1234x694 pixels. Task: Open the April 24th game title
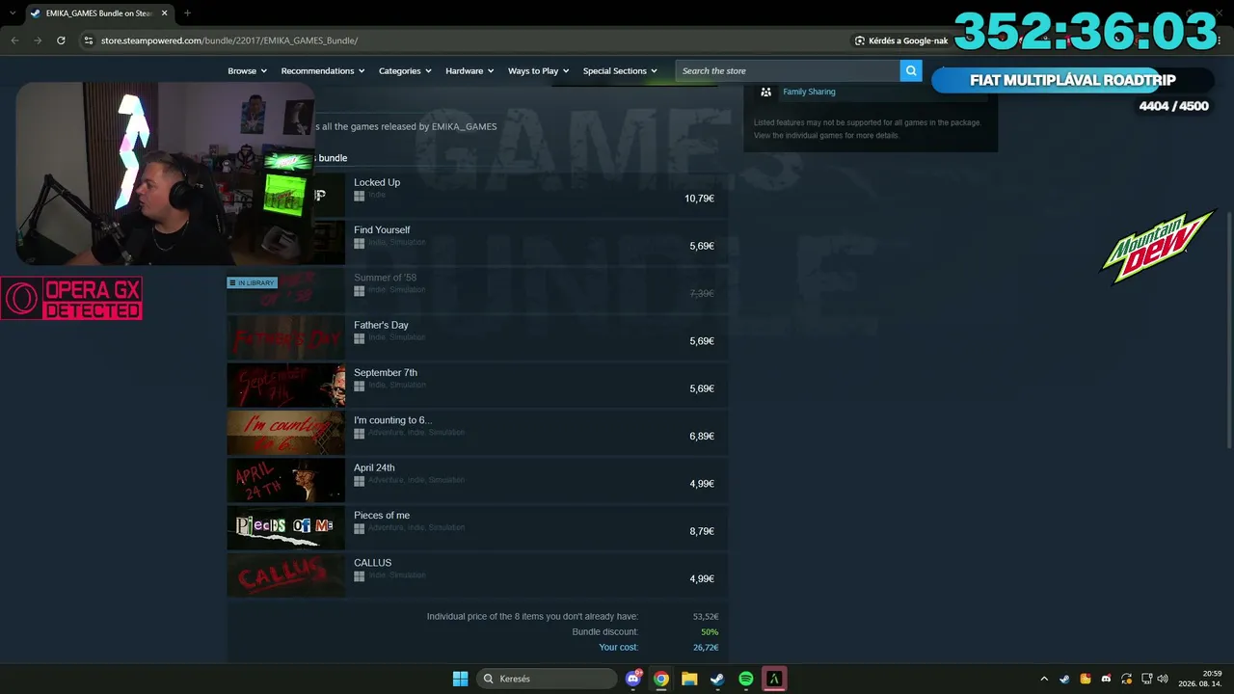(x=374, y=467)
